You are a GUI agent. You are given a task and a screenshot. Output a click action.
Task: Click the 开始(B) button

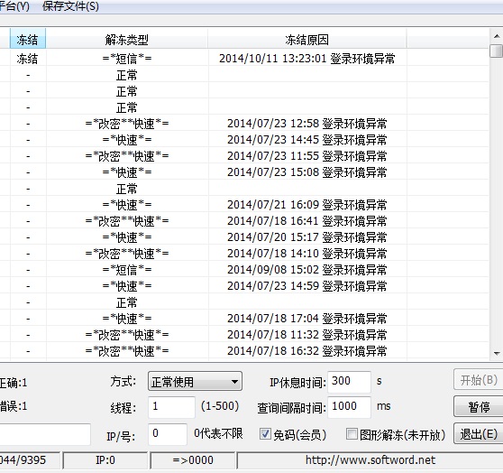(479, 380)
